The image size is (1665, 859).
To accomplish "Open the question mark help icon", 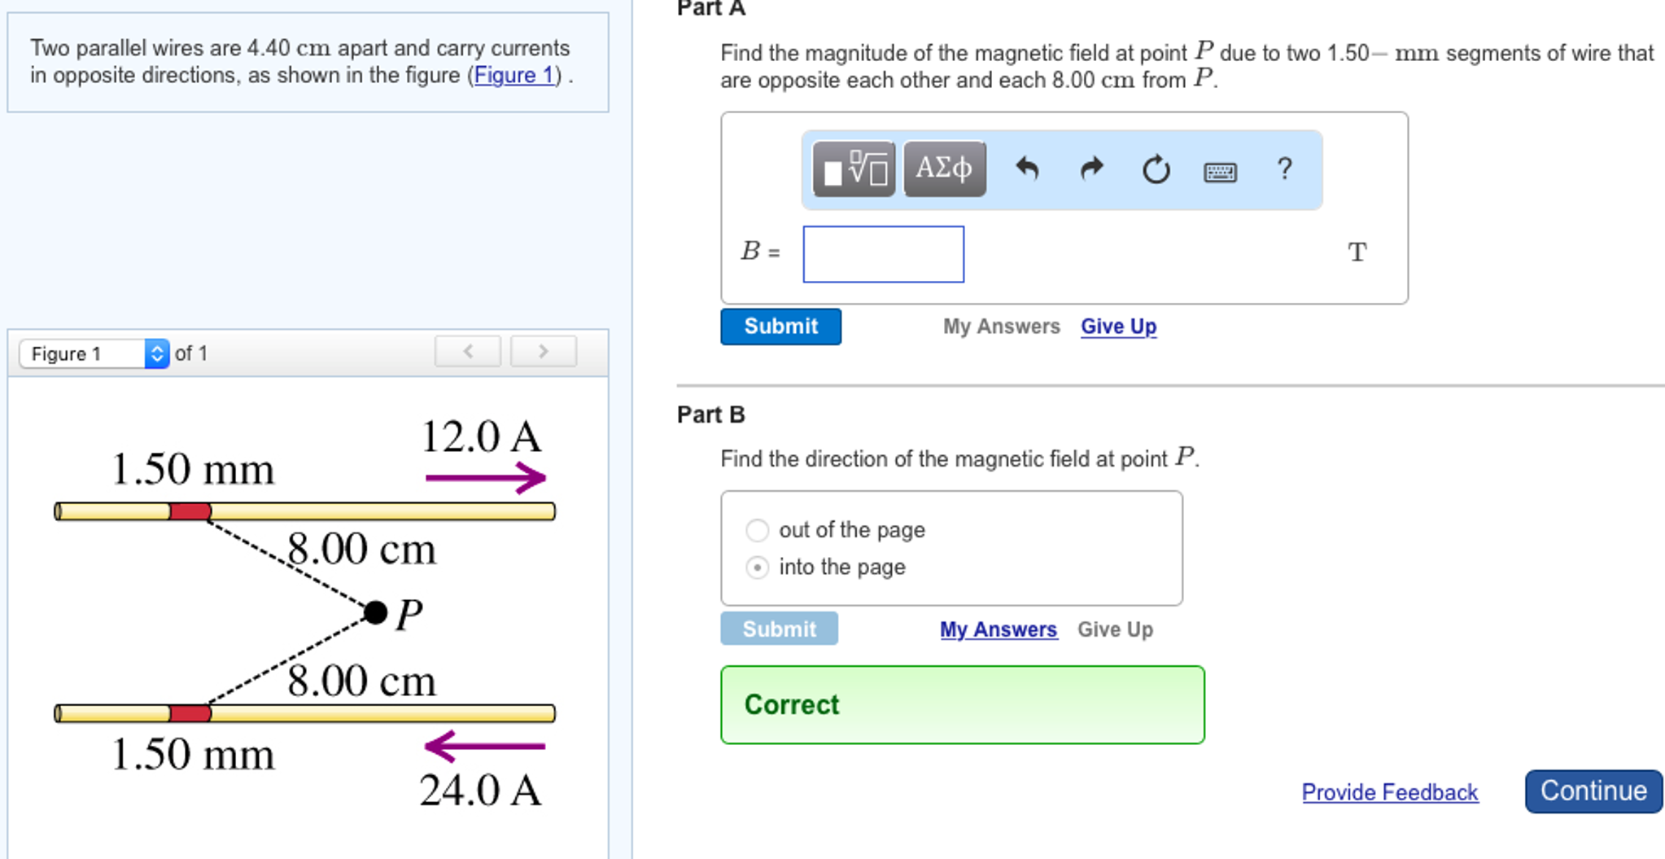I will [1284, 169].
